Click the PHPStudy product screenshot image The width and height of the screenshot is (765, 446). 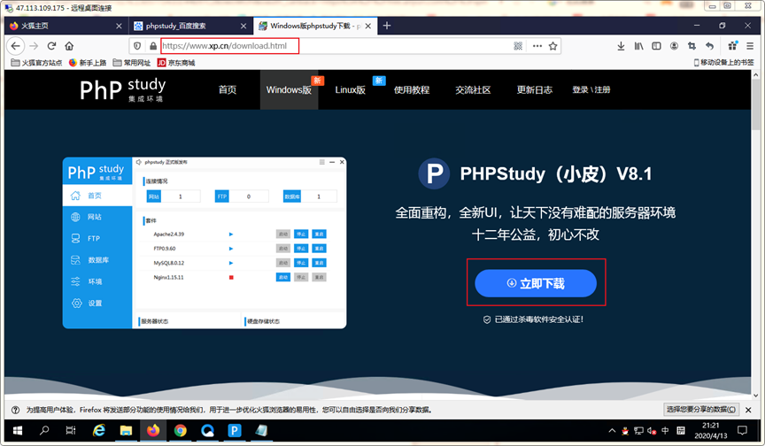pyautogui.click(x=205, y=242)
